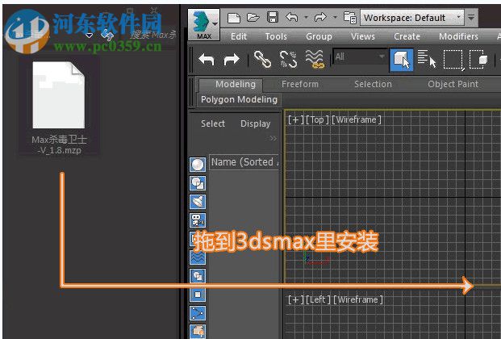The height and width of the screenshot is (339, 501).
Task: Click the large Redo arrow in main toolbar
Action: pyautogui.click(x=232, y=60)
